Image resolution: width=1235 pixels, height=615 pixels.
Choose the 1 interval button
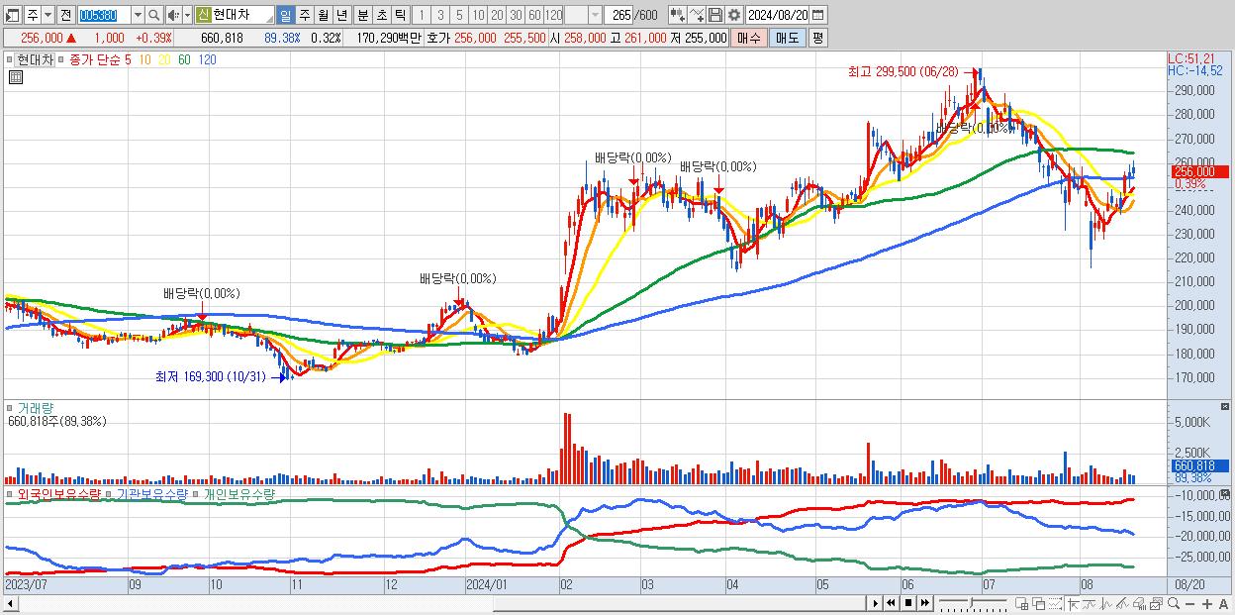point(422,15)
